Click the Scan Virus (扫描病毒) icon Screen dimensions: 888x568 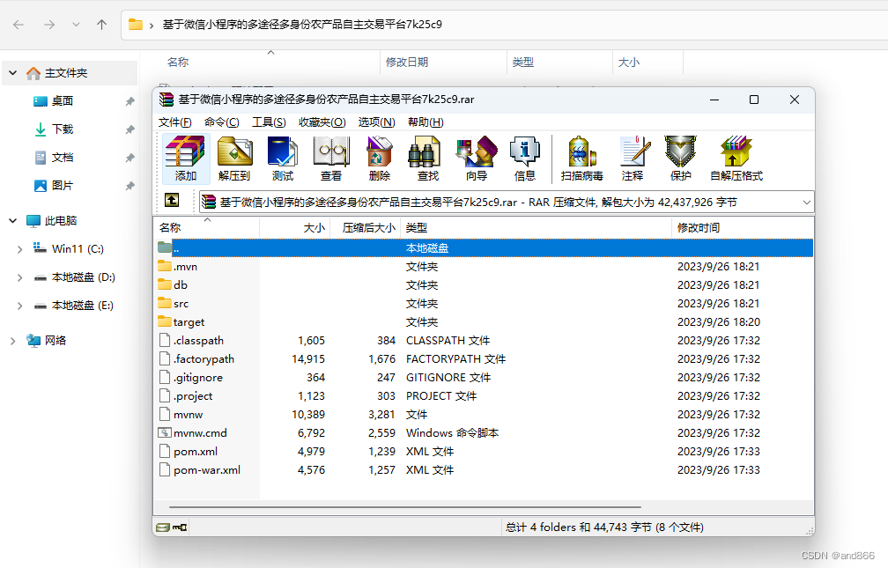click(581, 159)
